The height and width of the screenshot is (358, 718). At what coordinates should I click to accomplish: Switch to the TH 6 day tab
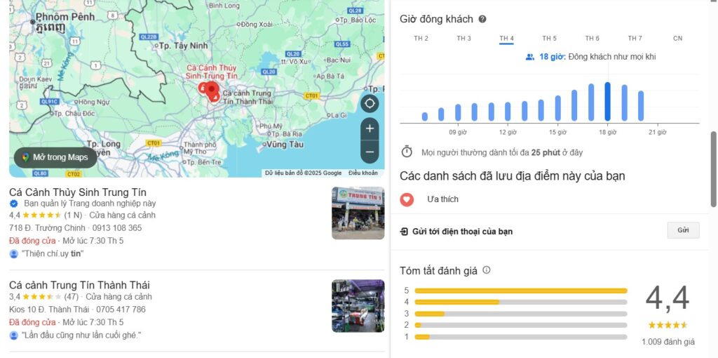tap(592, 39)
